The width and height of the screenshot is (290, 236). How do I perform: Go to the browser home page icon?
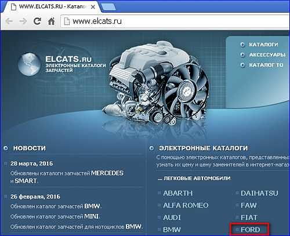click(x=51, y=21)
